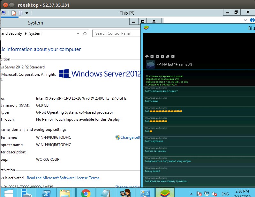Click the BlueStacks logo in the title bar

[146, 28]
